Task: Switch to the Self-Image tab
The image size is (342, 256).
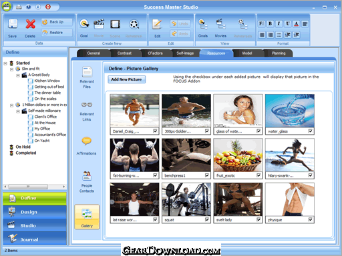Action: tap(185, 53)
